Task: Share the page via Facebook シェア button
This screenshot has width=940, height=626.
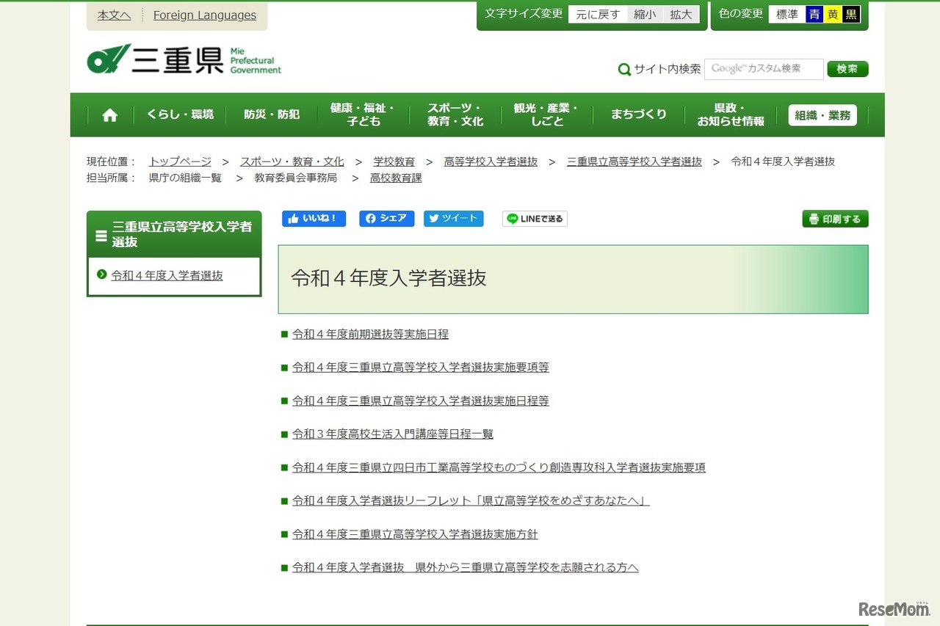Action: point(386,219)
